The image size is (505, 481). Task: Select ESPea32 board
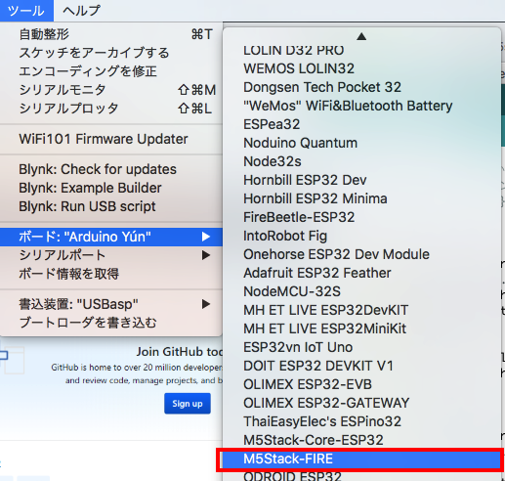(x=361, y=124)
